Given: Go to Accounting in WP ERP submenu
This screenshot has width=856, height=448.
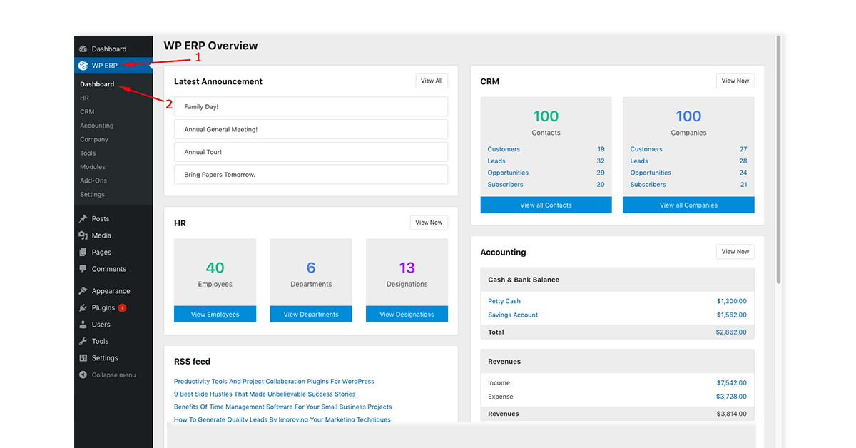Looking at the screenshot, I should [x=97, y=126].
